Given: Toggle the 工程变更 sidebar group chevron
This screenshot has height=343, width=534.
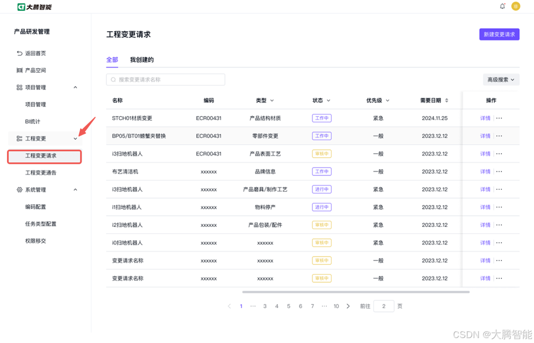Looking at the screenshot, I should point(75,138).
